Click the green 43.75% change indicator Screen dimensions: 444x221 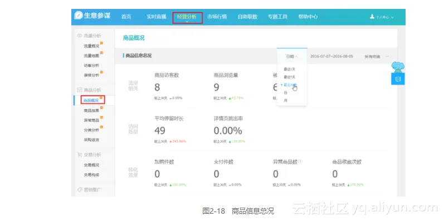pyautogui.click(x=236, y=98)
